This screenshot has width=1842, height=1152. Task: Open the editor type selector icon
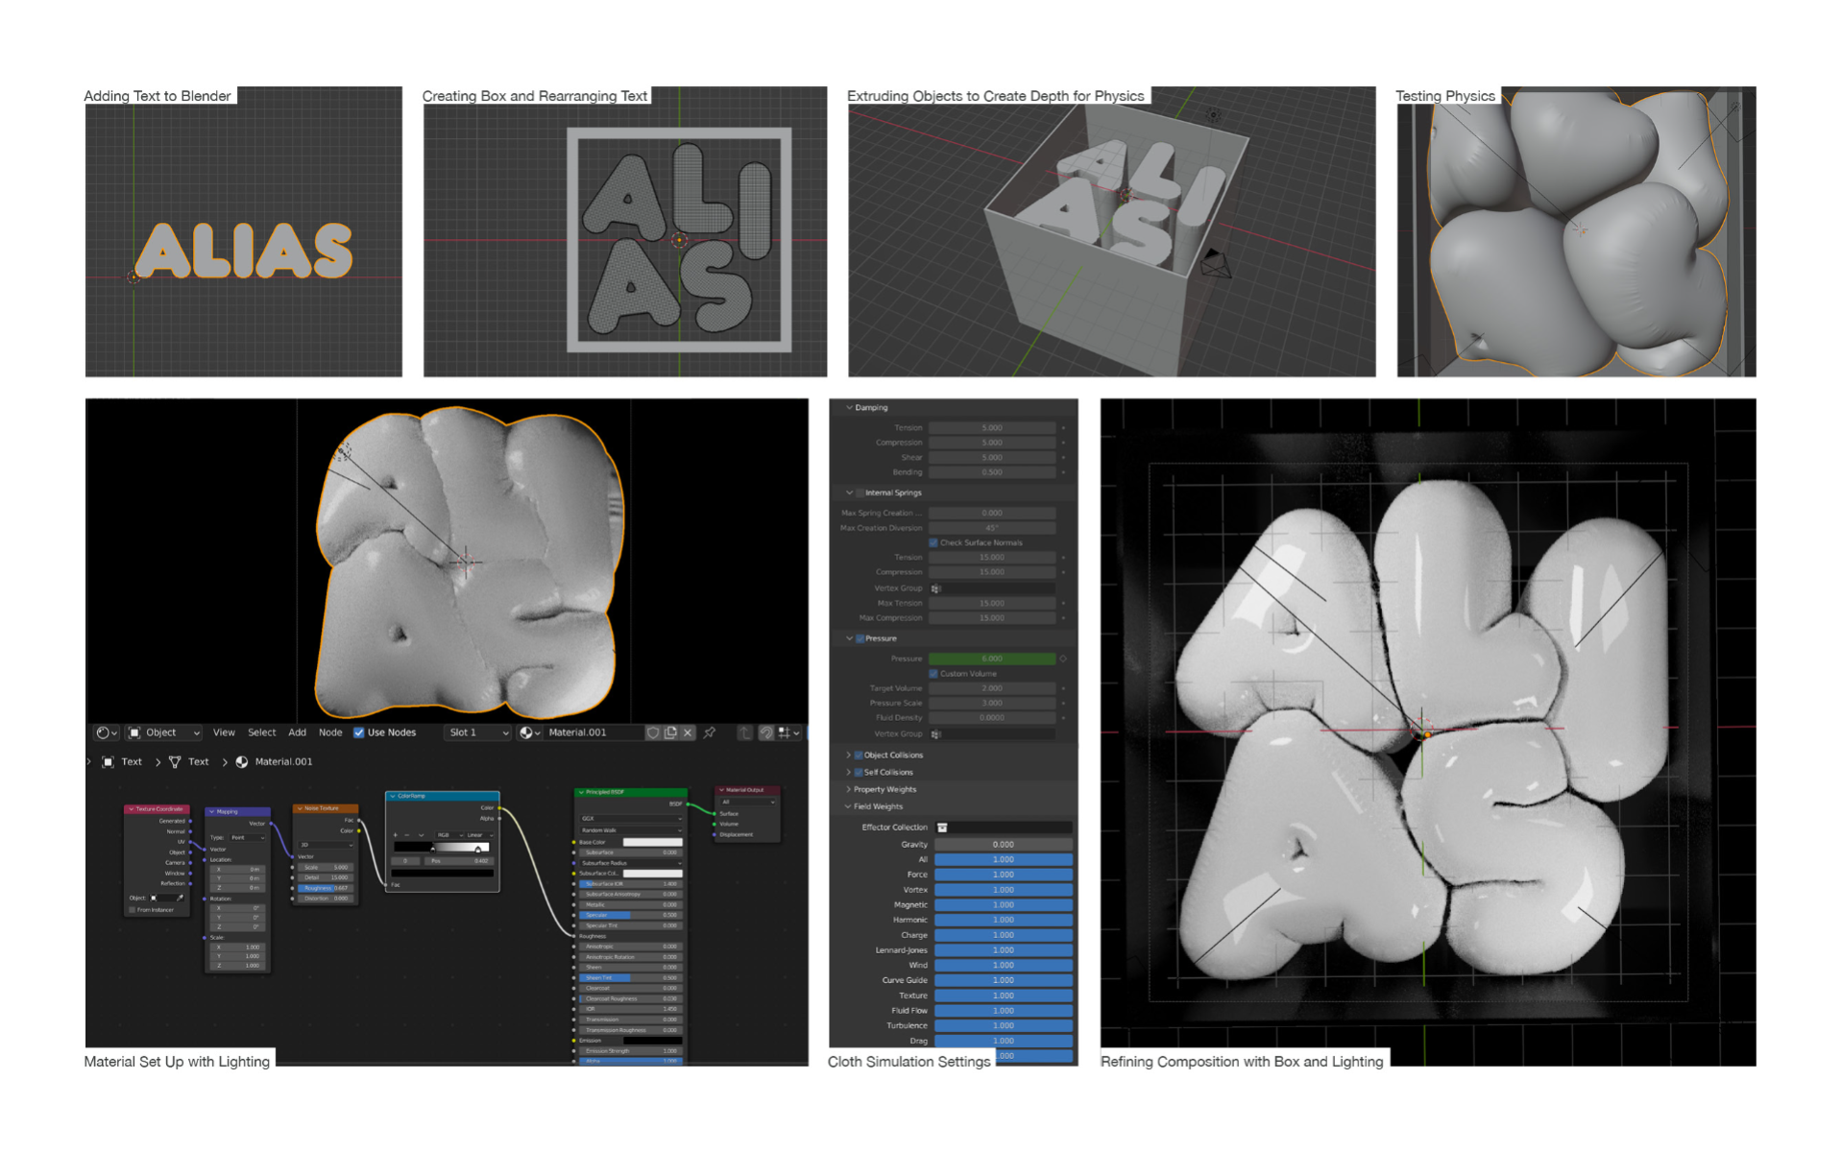point(106,732)
